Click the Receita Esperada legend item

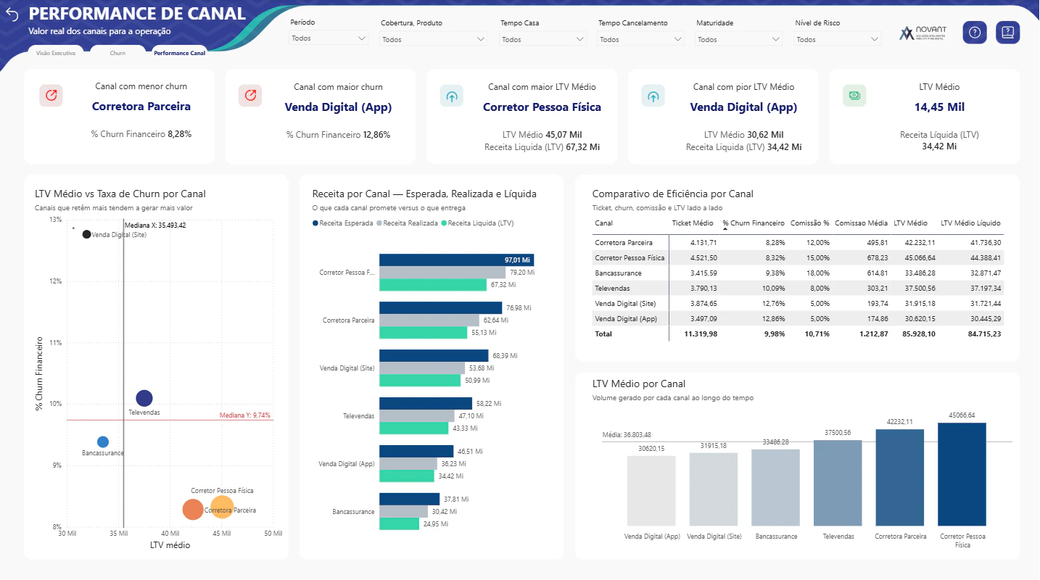(342, 223)
